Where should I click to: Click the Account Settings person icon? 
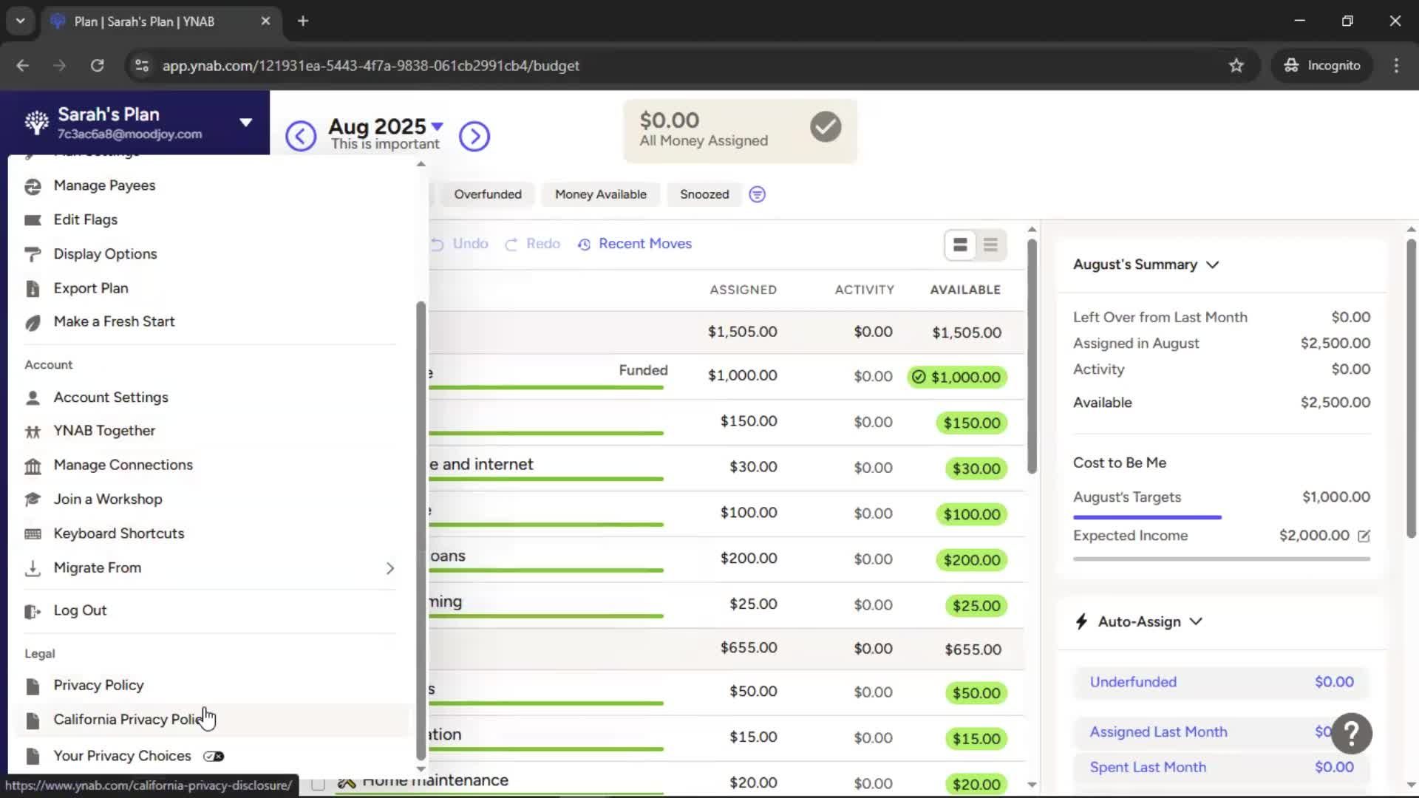click(x=33, y=398)
